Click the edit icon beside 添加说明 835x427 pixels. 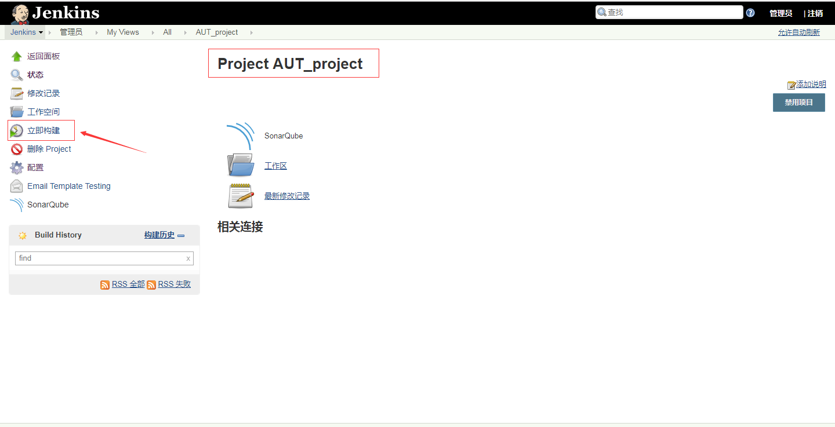792,85
